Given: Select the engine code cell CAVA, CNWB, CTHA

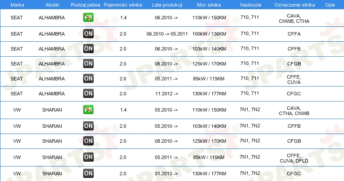Looking at the screenshot, I should 294,18.
